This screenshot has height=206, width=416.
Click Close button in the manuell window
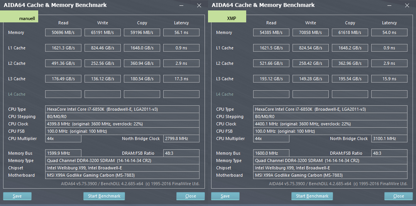point(191,196)
